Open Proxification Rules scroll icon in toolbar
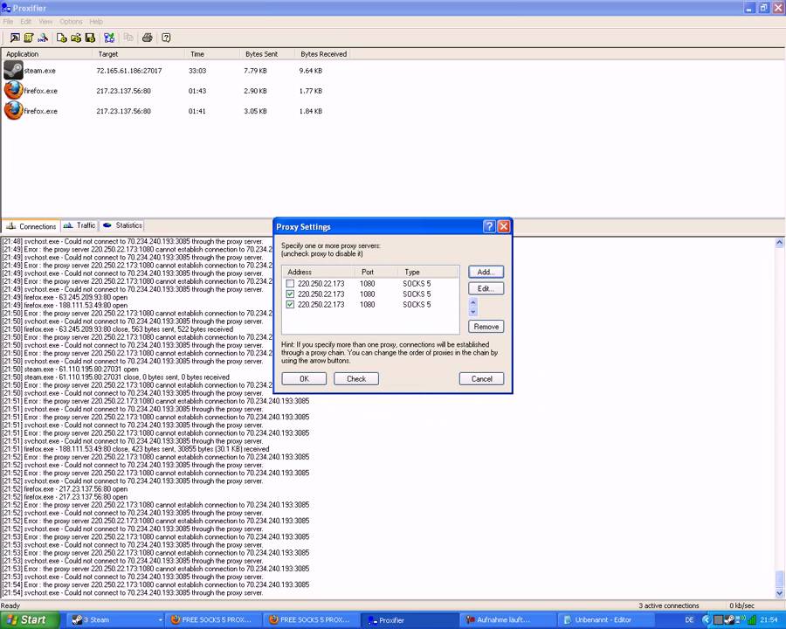 29,38
